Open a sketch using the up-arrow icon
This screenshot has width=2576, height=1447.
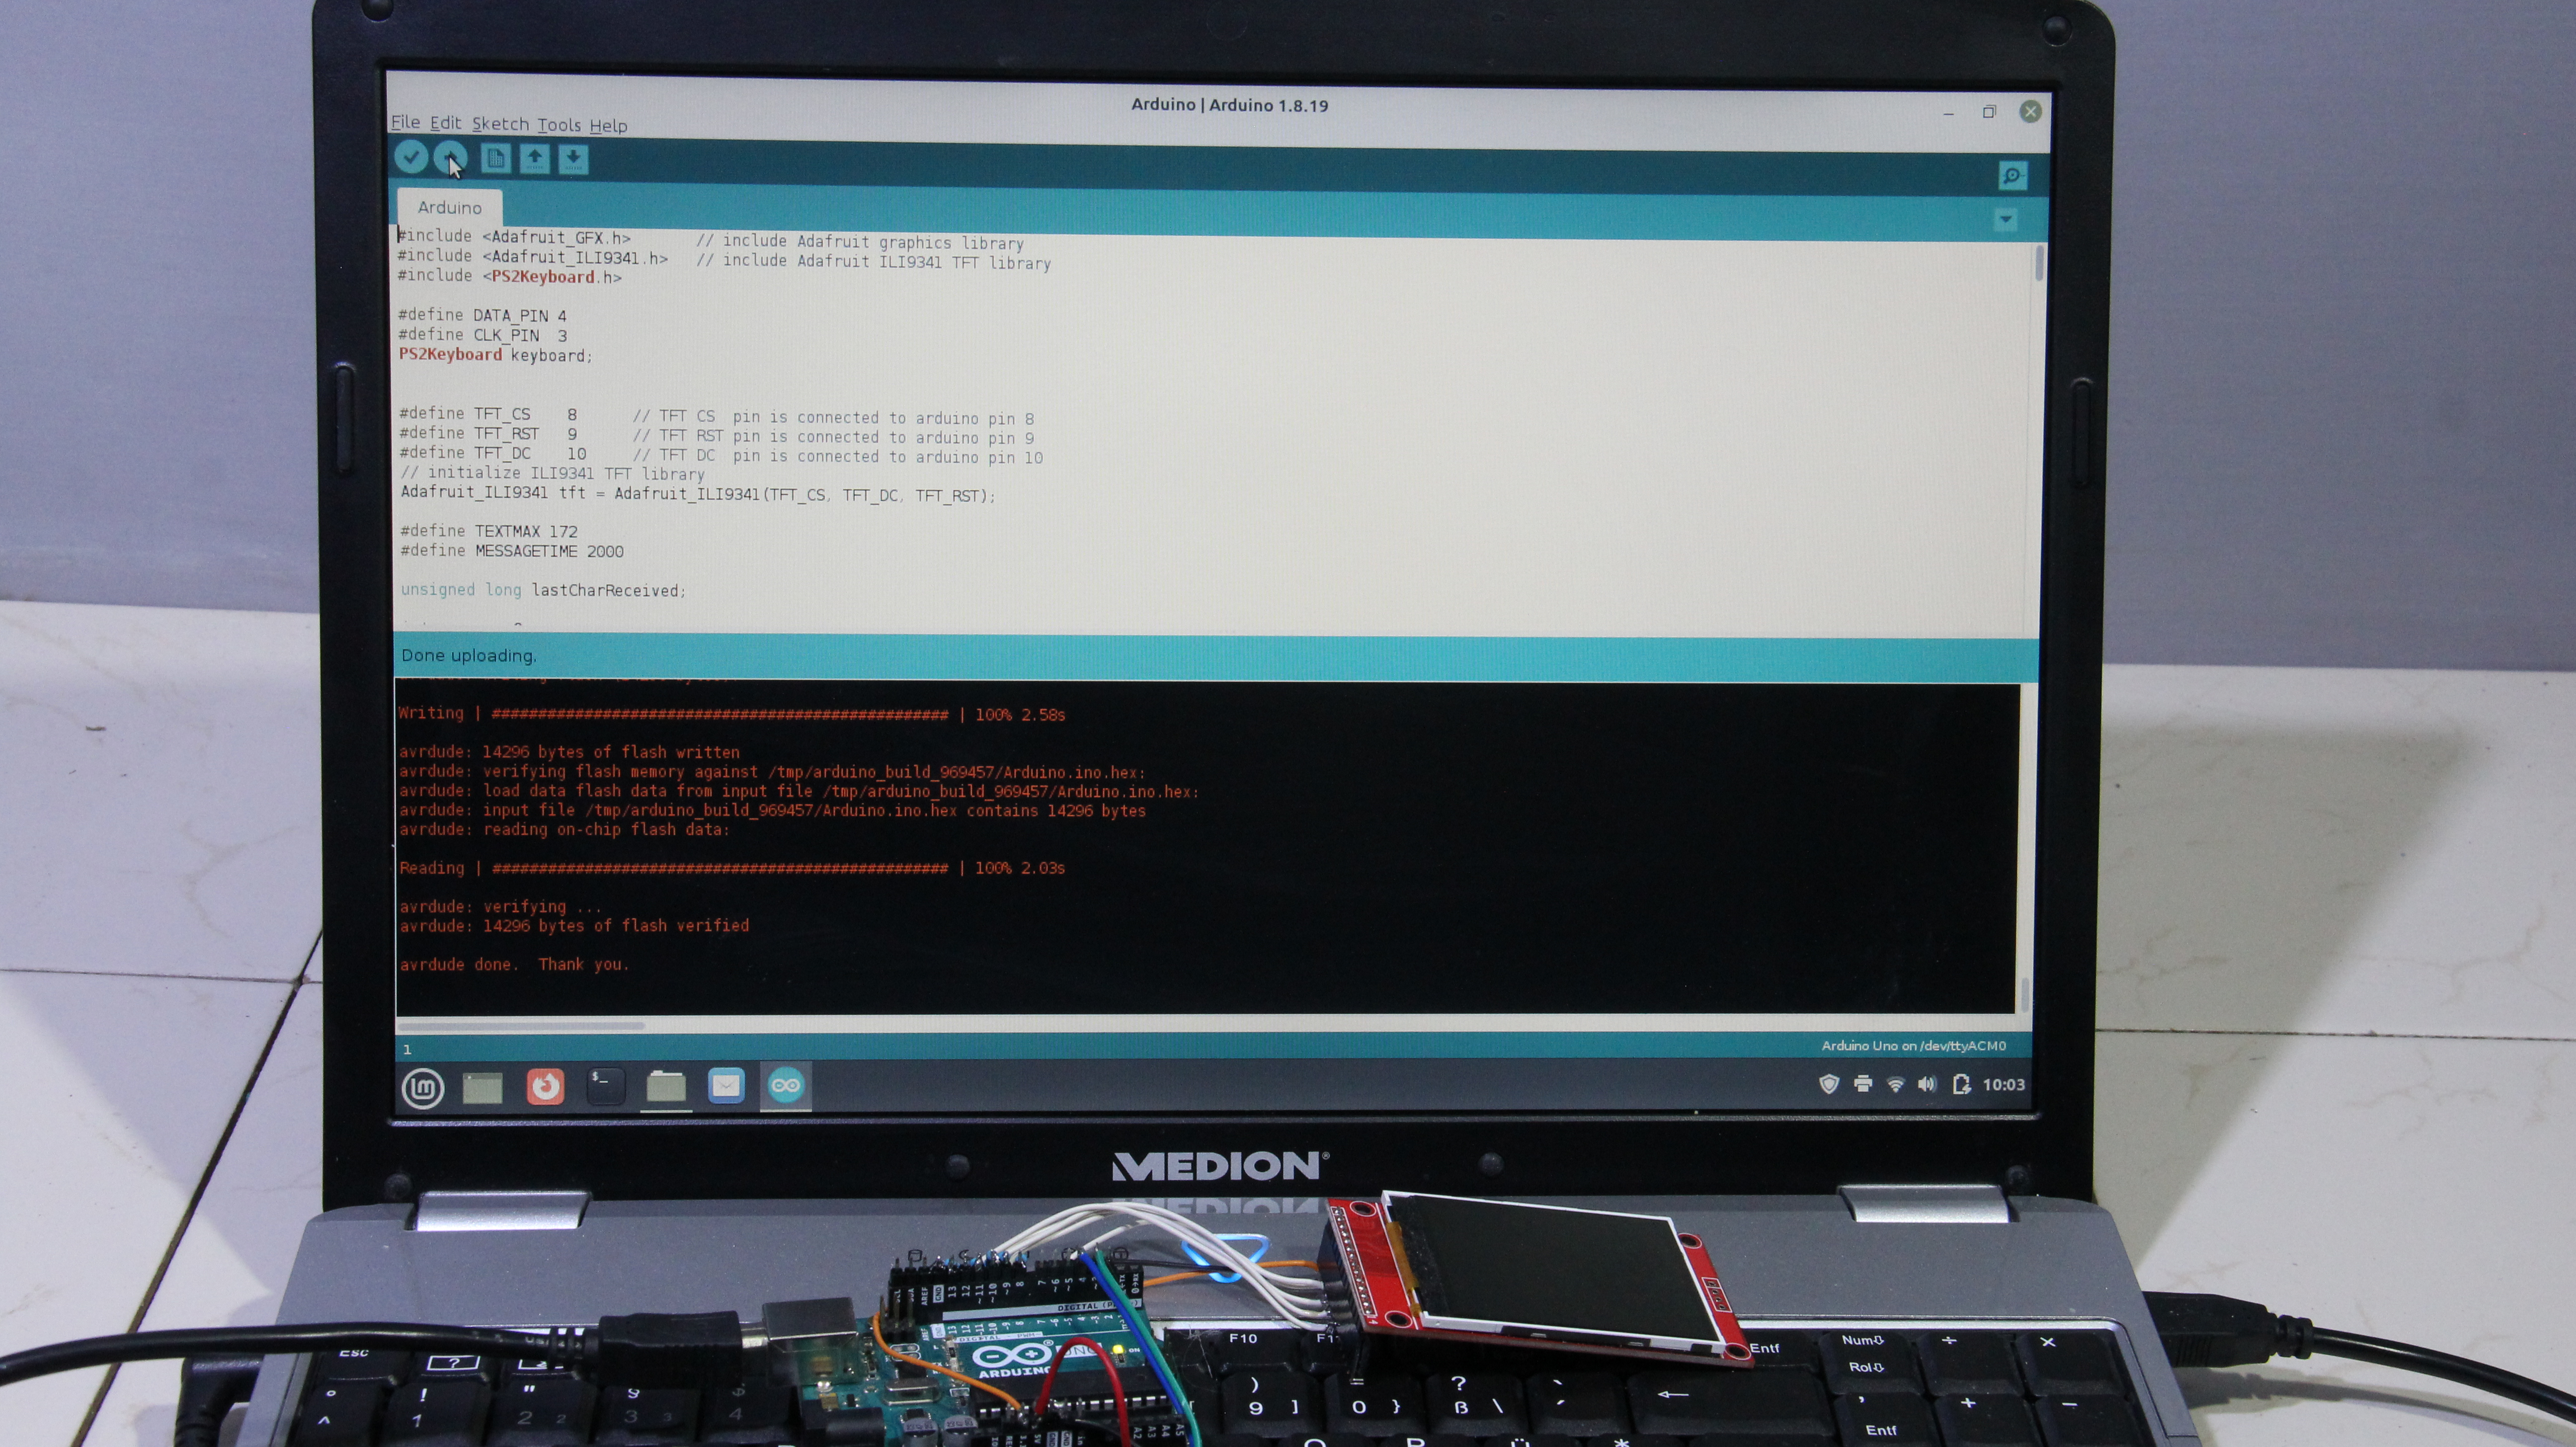coord(534,158)
